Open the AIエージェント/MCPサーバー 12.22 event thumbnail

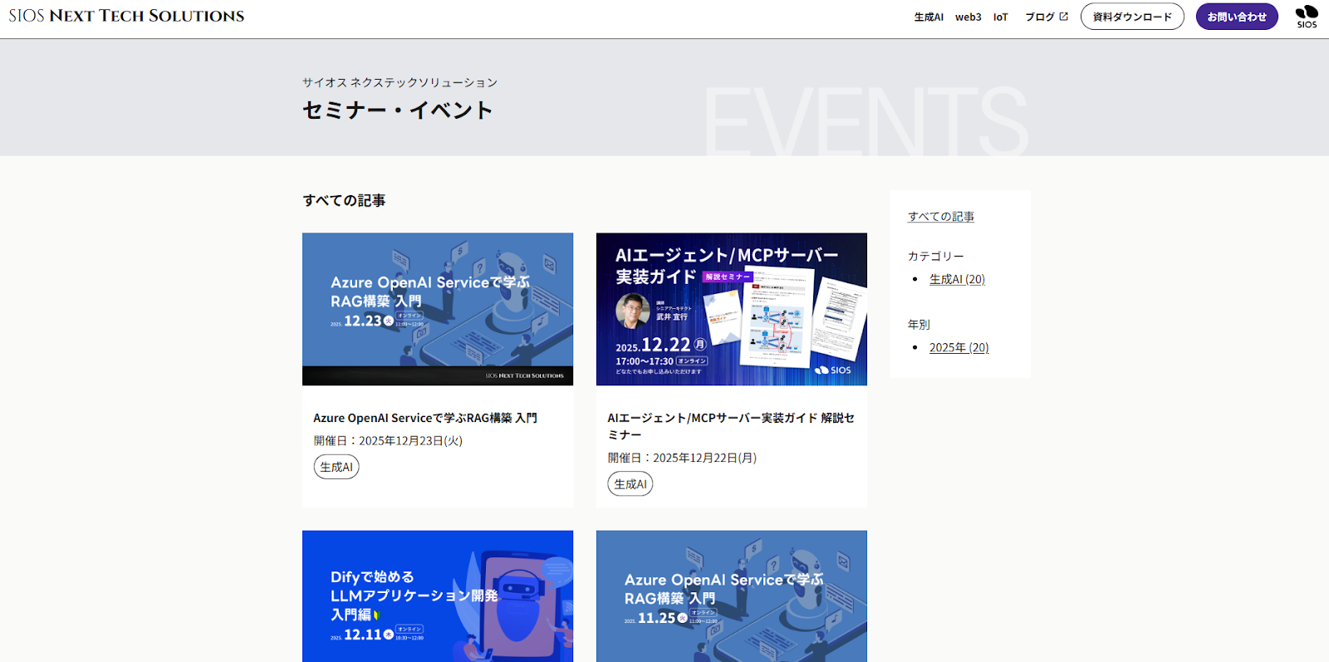[x=732, y=309]
